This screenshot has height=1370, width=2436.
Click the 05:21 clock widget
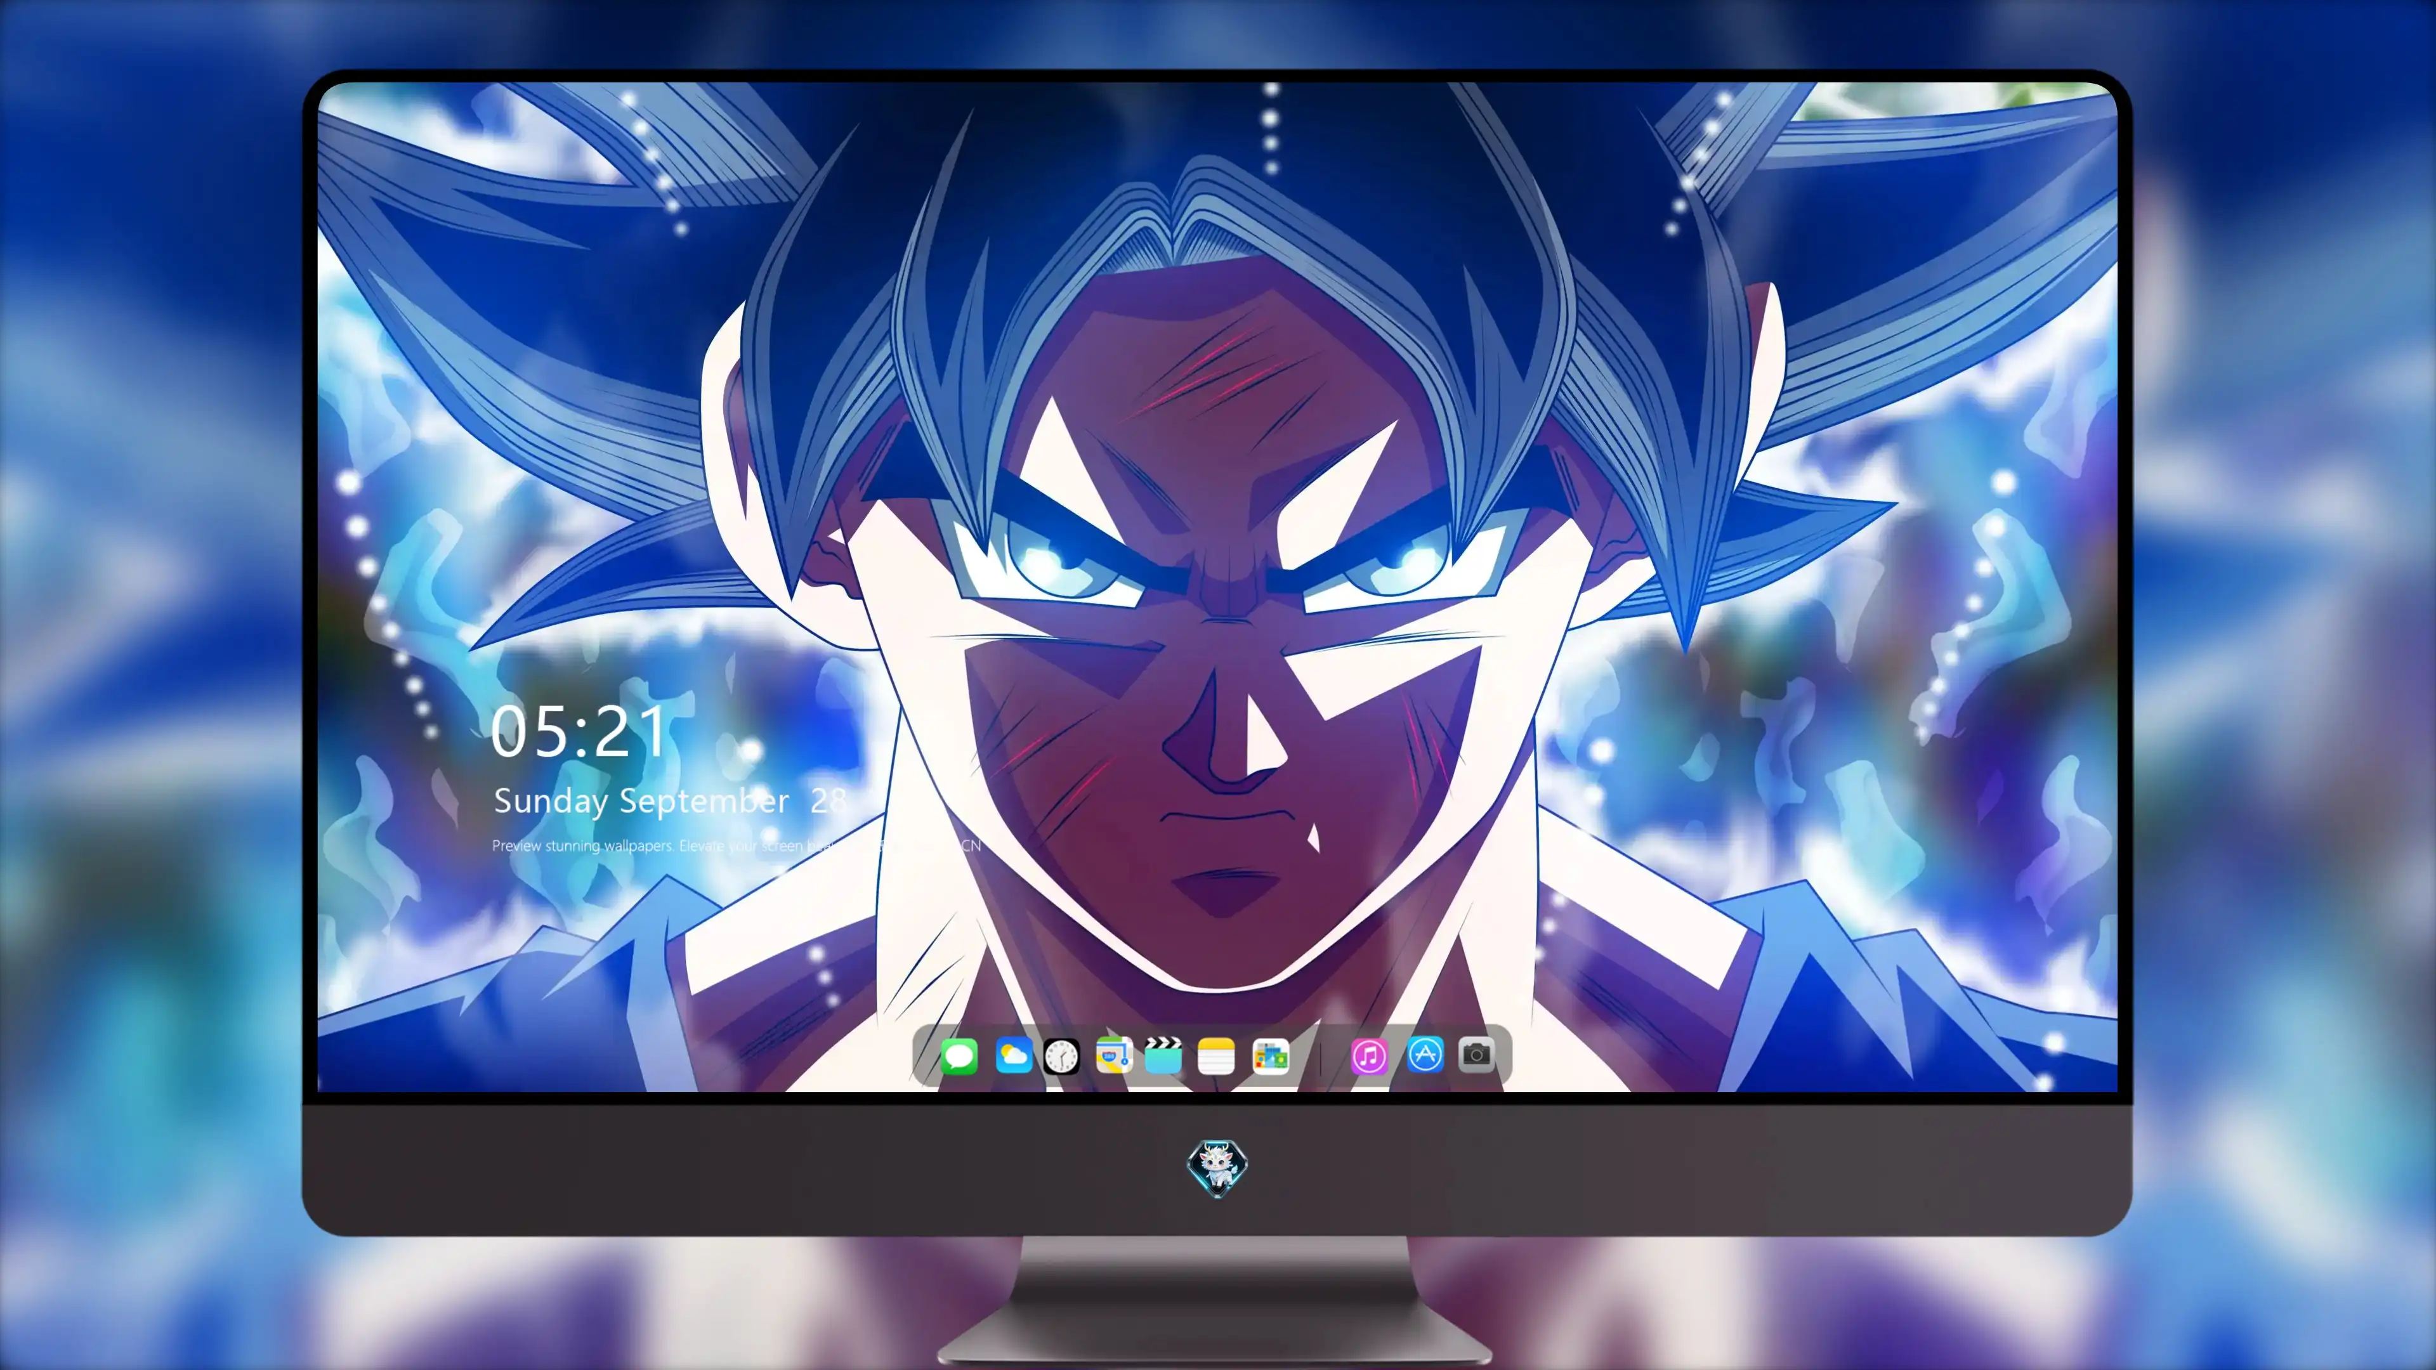(579, 732)
